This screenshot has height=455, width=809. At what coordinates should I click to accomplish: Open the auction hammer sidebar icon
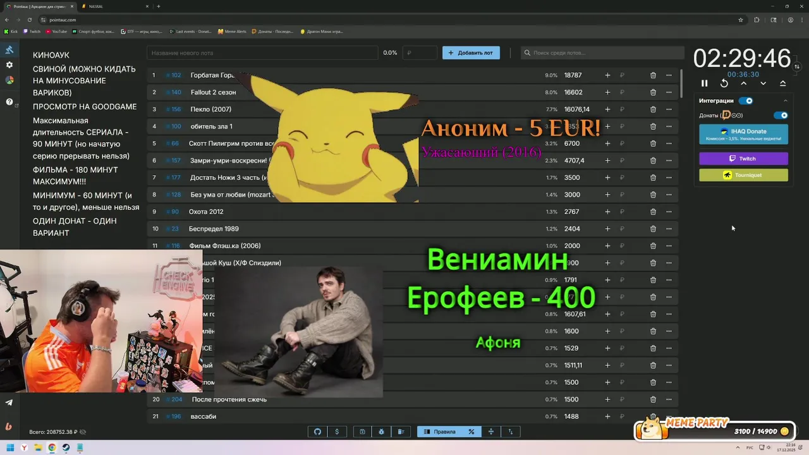click(9, 50)
